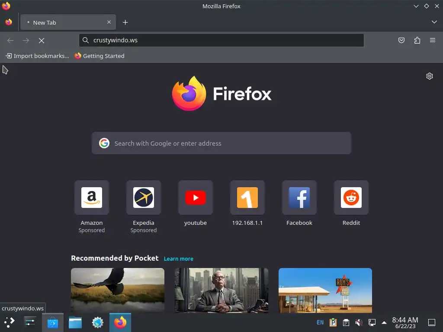Change EN keyboard layout indicator
Viewport: 443px width, 332px height.
tap(320, 322)
